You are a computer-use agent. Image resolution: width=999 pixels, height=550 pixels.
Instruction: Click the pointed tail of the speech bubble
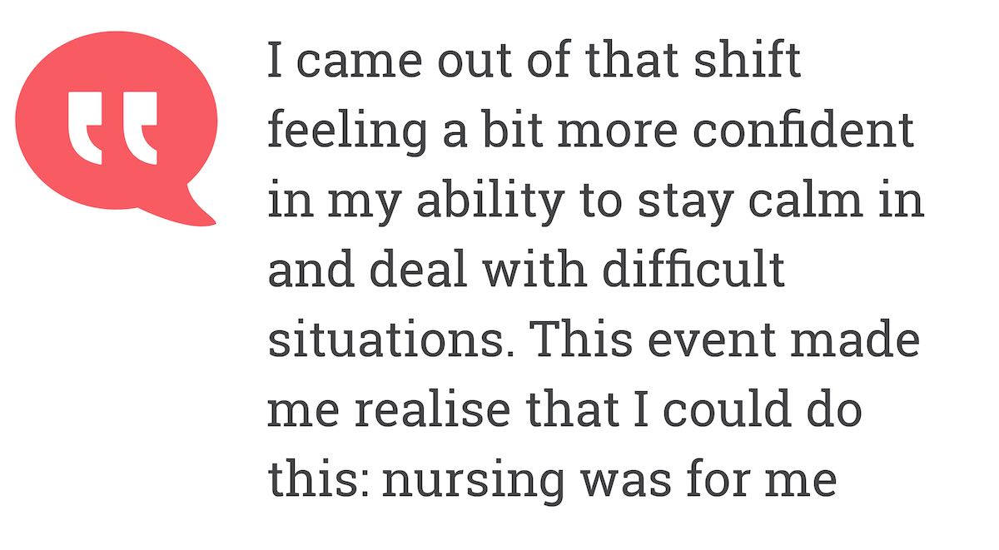(x=198, y=210)
